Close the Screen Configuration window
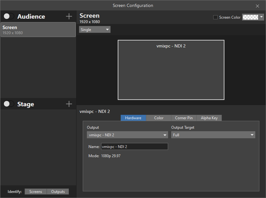Screen dimensions: 266x198 (x=257, y=6)
